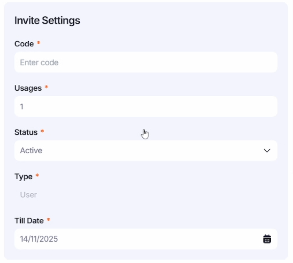Image resolution: width=293 pixels, height=263 pixels.
Task: Click the Type field label
Action: click(23, 177)
